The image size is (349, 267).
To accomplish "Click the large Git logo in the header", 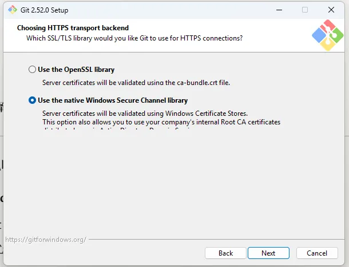I will click(328, 35).
